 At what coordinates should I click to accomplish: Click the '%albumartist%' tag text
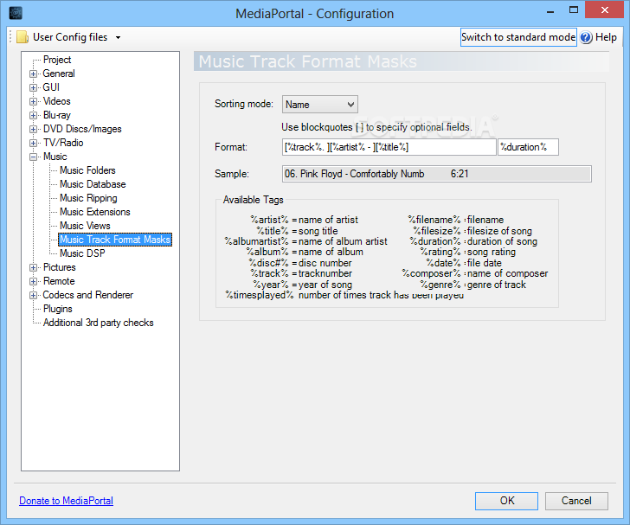click(x=257, y=241)
